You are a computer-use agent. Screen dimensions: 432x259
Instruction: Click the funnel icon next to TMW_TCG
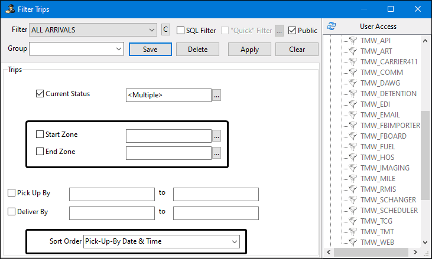[x=353, y=221]
